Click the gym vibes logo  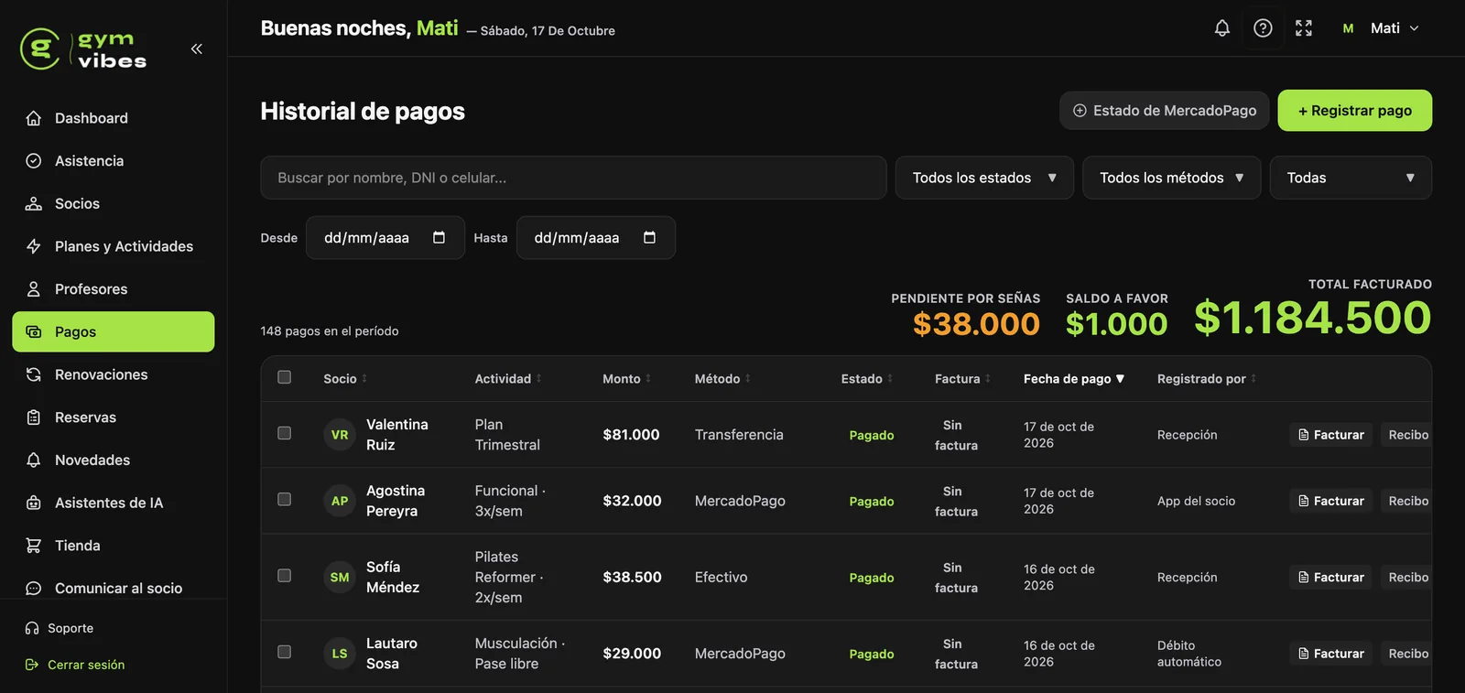[x=84, y=49]
